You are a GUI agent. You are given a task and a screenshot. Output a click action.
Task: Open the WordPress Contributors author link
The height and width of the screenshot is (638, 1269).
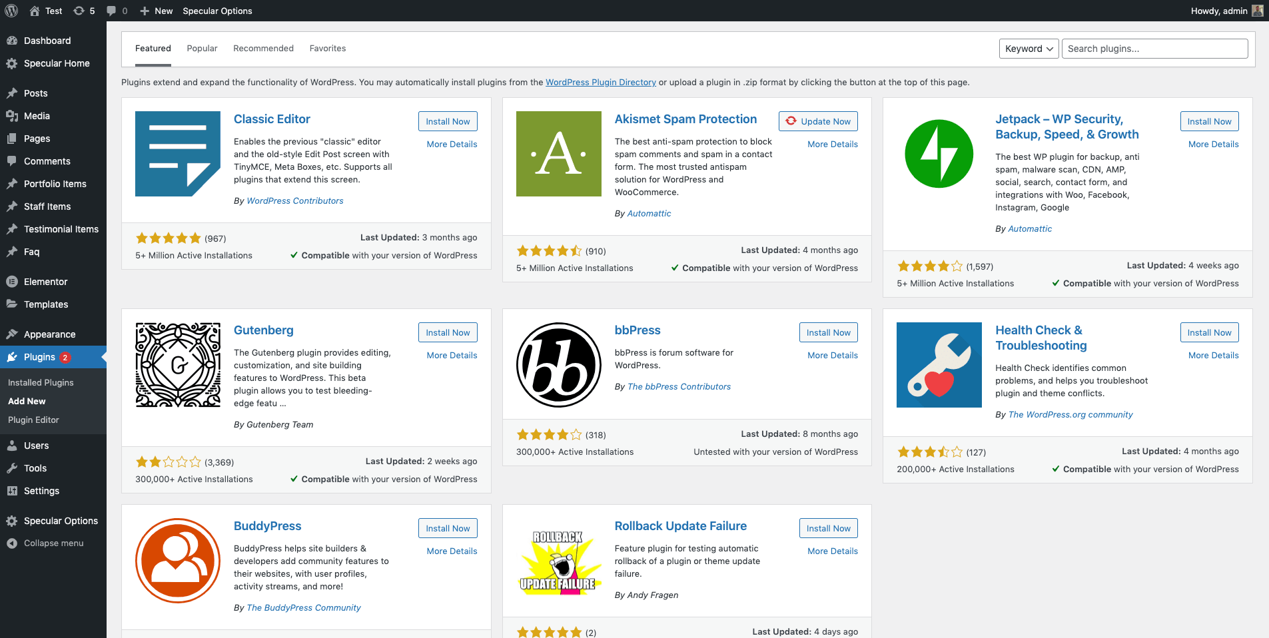(x=295, y=200)
